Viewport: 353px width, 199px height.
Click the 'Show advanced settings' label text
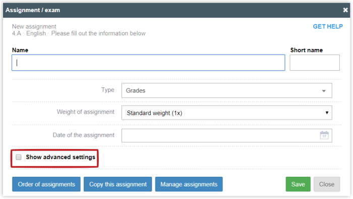[61, 157]
